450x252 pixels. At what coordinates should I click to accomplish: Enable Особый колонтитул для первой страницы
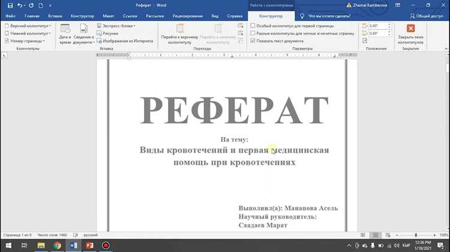click(x=292, y=26)
